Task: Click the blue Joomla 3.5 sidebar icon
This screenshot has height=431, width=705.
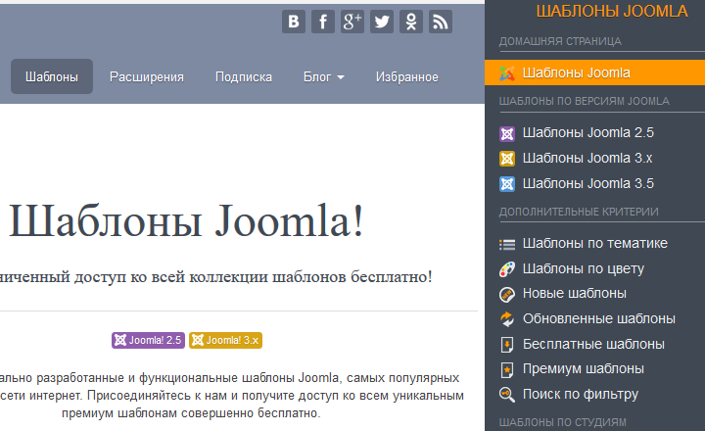Action: coord(507,184)
